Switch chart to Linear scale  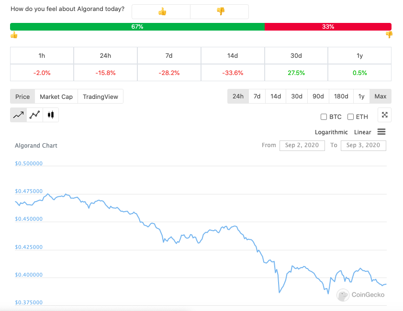click(x=362, y=132)
